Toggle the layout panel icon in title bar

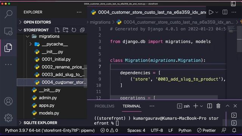tap(233, 4)
